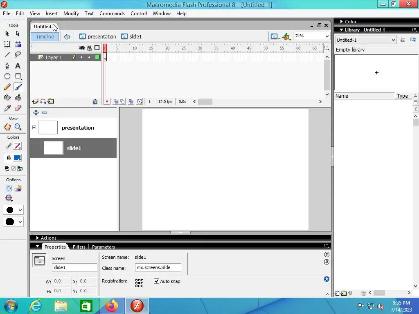Image resolution: width=419 pixels, height=314 pixels.
Task: Click Add Motion Guide icon
Action: click(x=43, y=101)
